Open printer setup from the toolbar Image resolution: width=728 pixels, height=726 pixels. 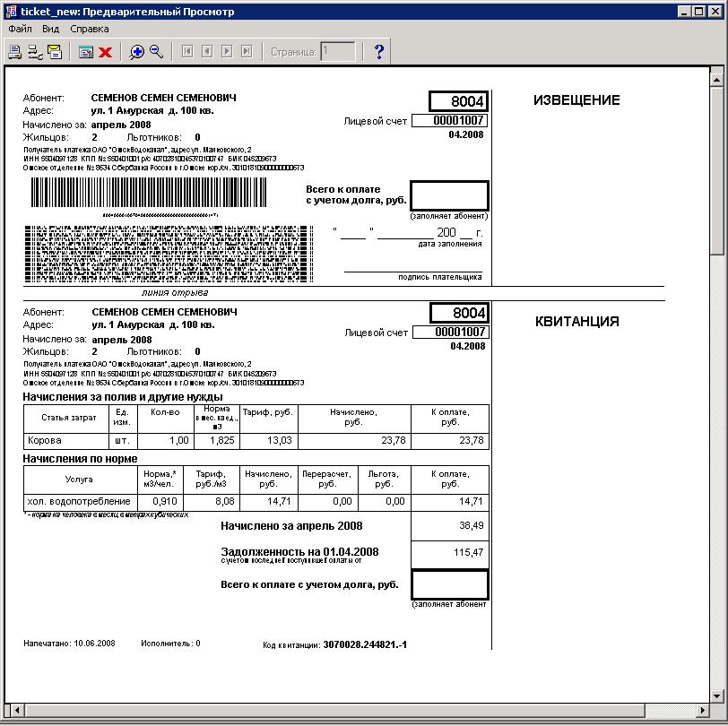[35, 52]
